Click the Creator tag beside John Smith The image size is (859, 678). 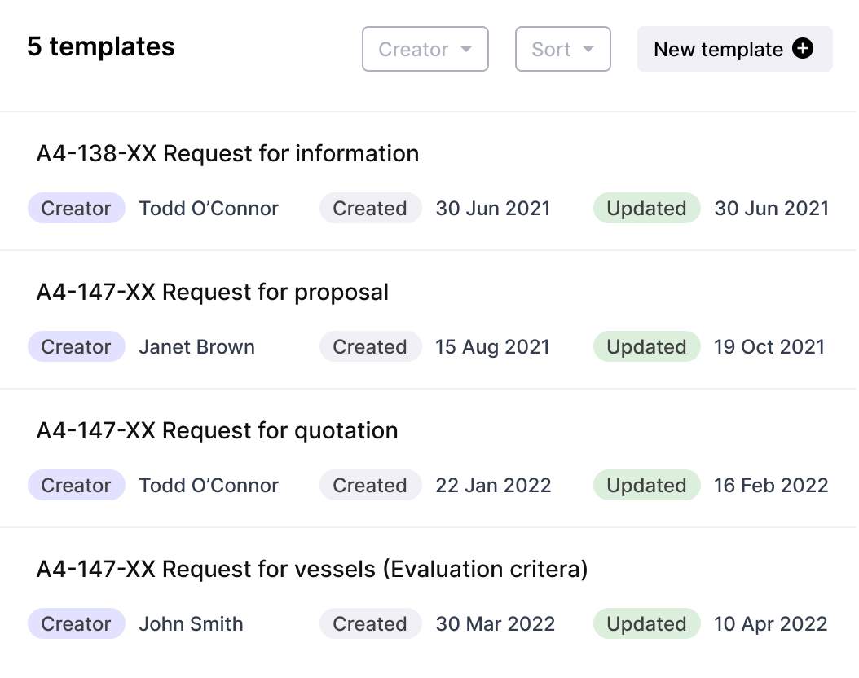pos(76,624)
